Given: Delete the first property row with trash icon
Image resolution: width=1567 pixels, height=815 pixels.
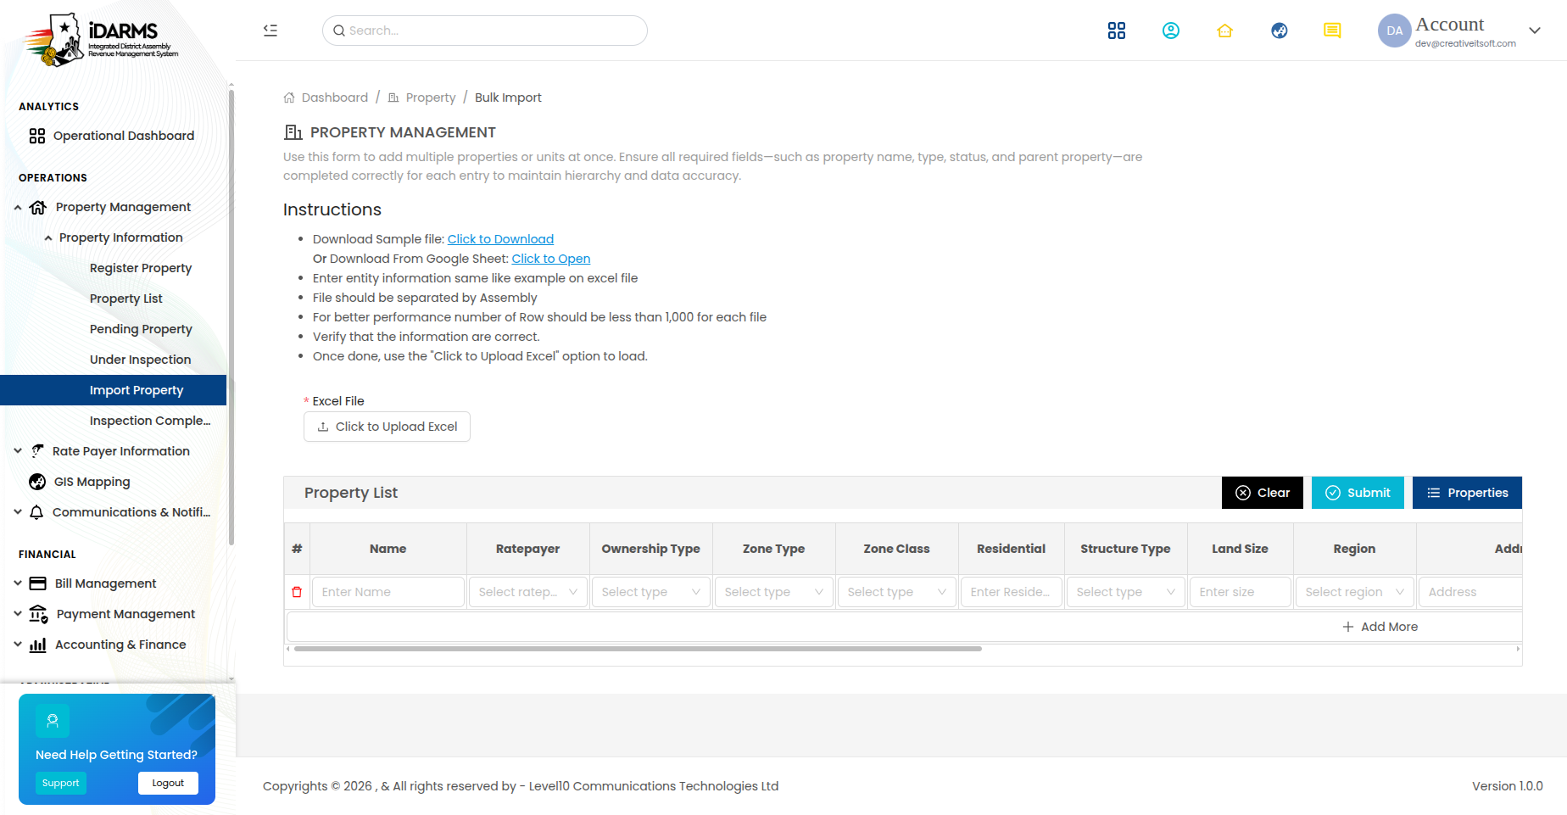Looking at the screenshot, I should point(297,592).
